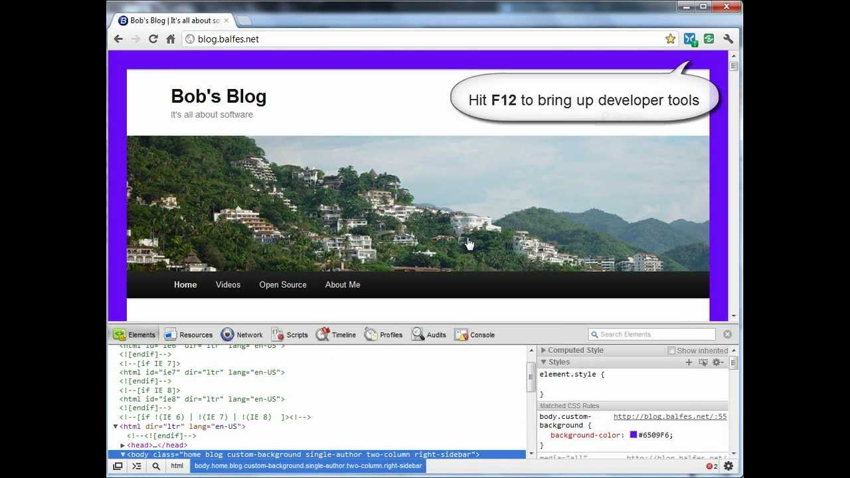Click the site identity icon in address bar

190,39
